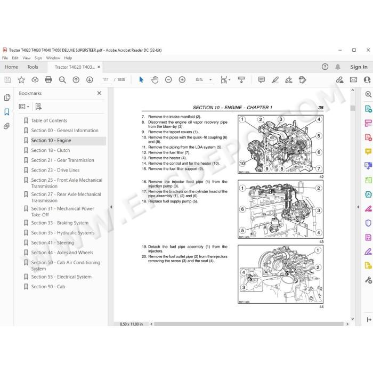The width and height of the screenshot is (373, 373).
Task: Select the Highlight text pen
Action: [275, 80]
